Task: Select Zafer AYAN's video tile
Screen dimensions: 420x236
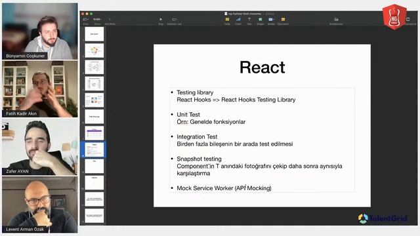Action: (40, 147)
